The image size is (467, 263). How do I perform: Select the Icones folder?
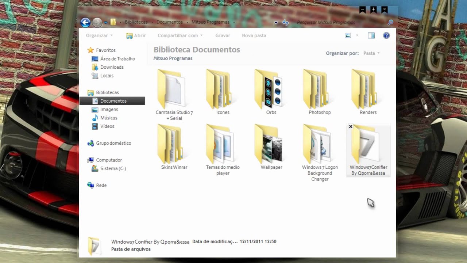click(x=223, y=91)
